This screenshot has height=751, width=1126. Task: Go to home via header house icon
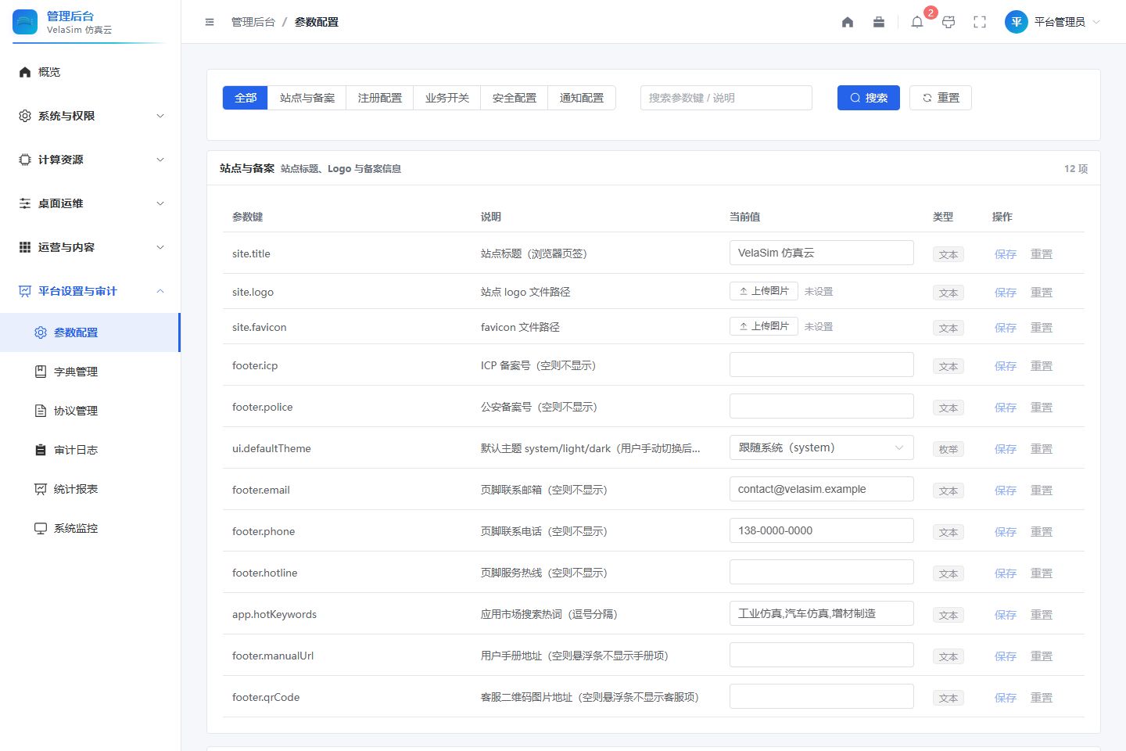[x=848, y=22]
